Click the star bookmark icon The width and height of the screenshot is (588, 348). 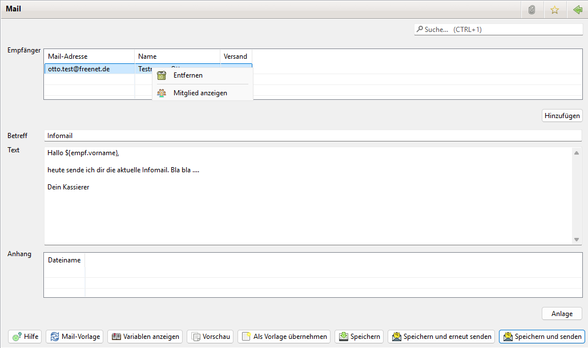pos(554,10)
